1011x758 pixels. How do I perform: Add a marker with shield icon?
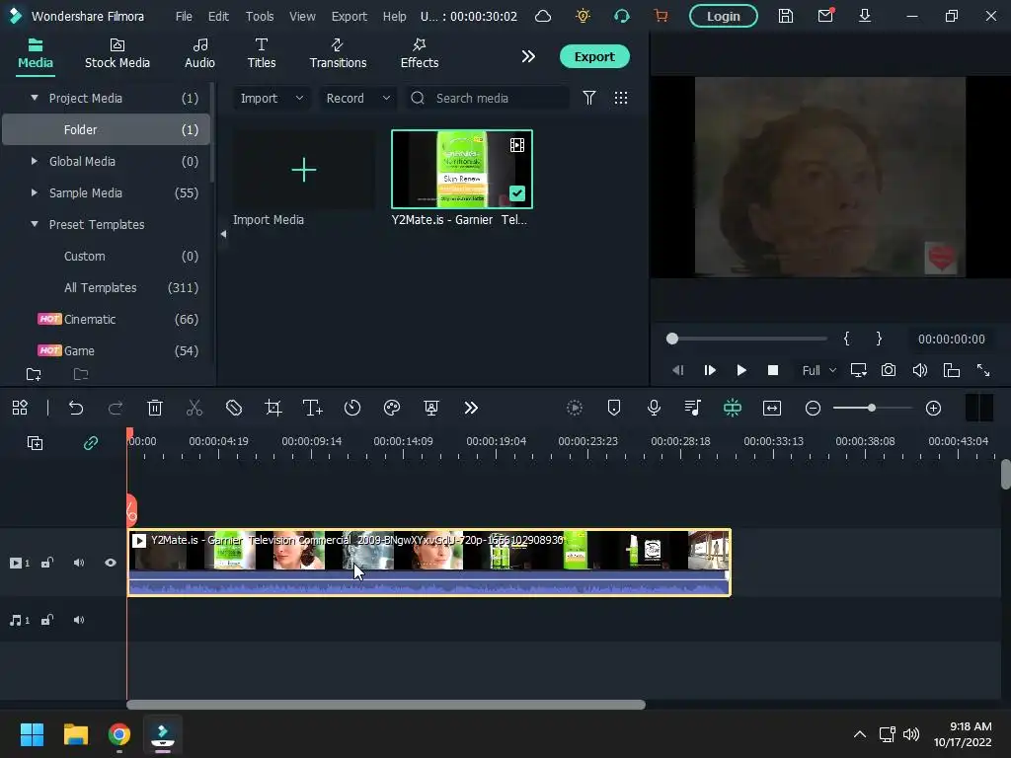point(614,408)
